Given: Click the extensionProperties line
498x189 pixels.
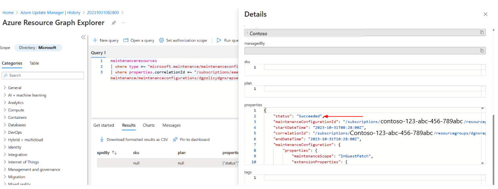Looking at the screenshot, I should [x=320, y=162].
